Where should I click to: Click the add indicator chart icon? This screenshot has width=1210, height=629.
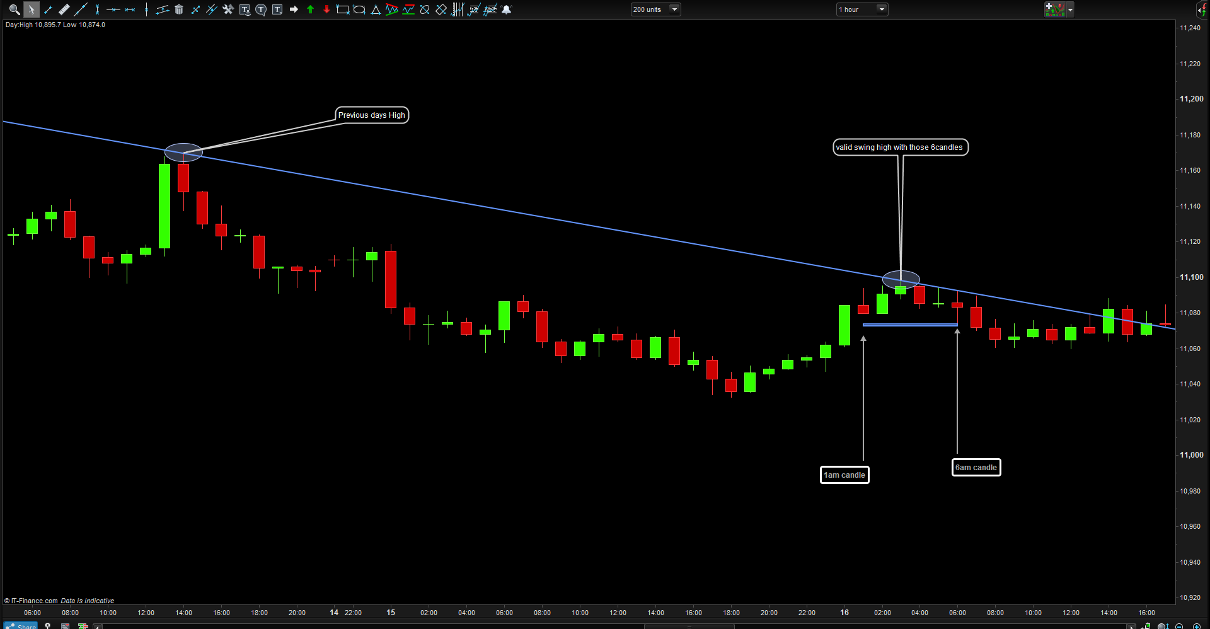pyautogui.click(x=1054, y=9)
